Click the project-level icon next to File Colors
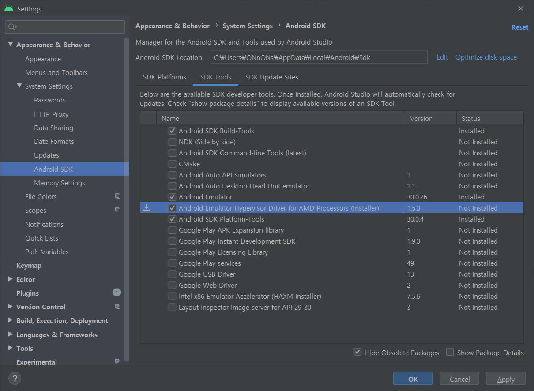The height and width of the screenshot is (391, 534). click(x=117, y=196)
